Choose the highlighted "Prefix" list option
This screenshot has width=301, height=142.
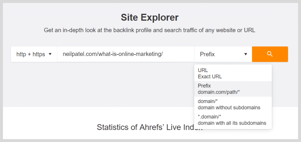click(204, 86)
